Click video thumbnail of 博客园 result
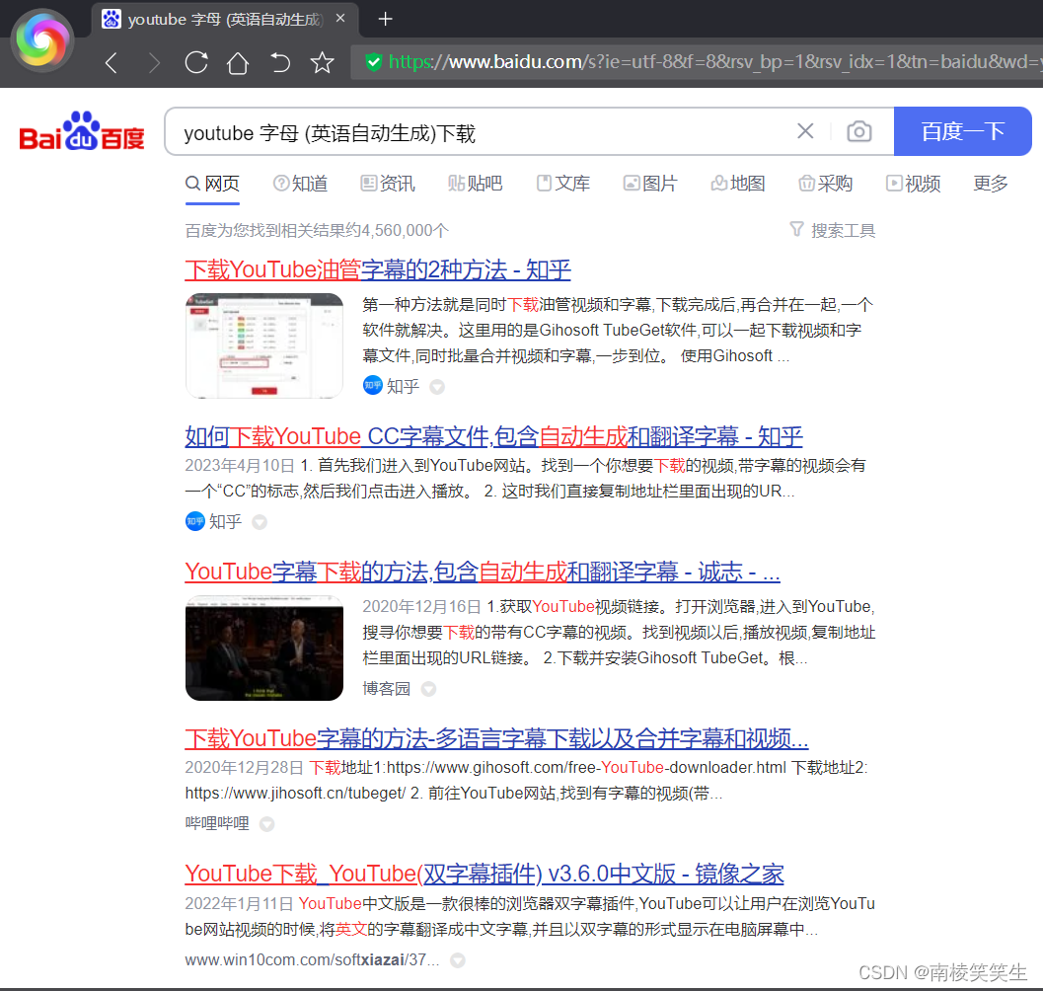 (x=264, y=648)
